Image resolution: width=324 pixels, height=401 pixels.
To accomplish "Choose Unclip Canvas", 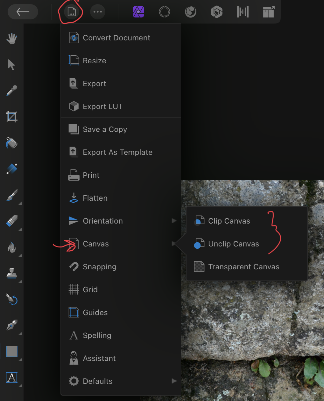I will (233, 244).
